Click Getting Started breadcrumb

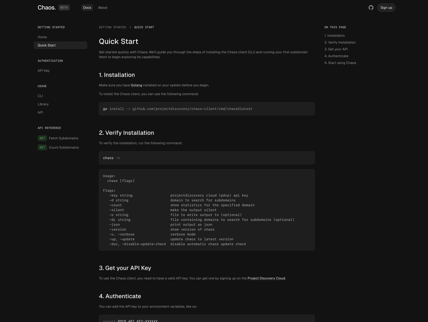pyautogui.click(x=112, y=27)
